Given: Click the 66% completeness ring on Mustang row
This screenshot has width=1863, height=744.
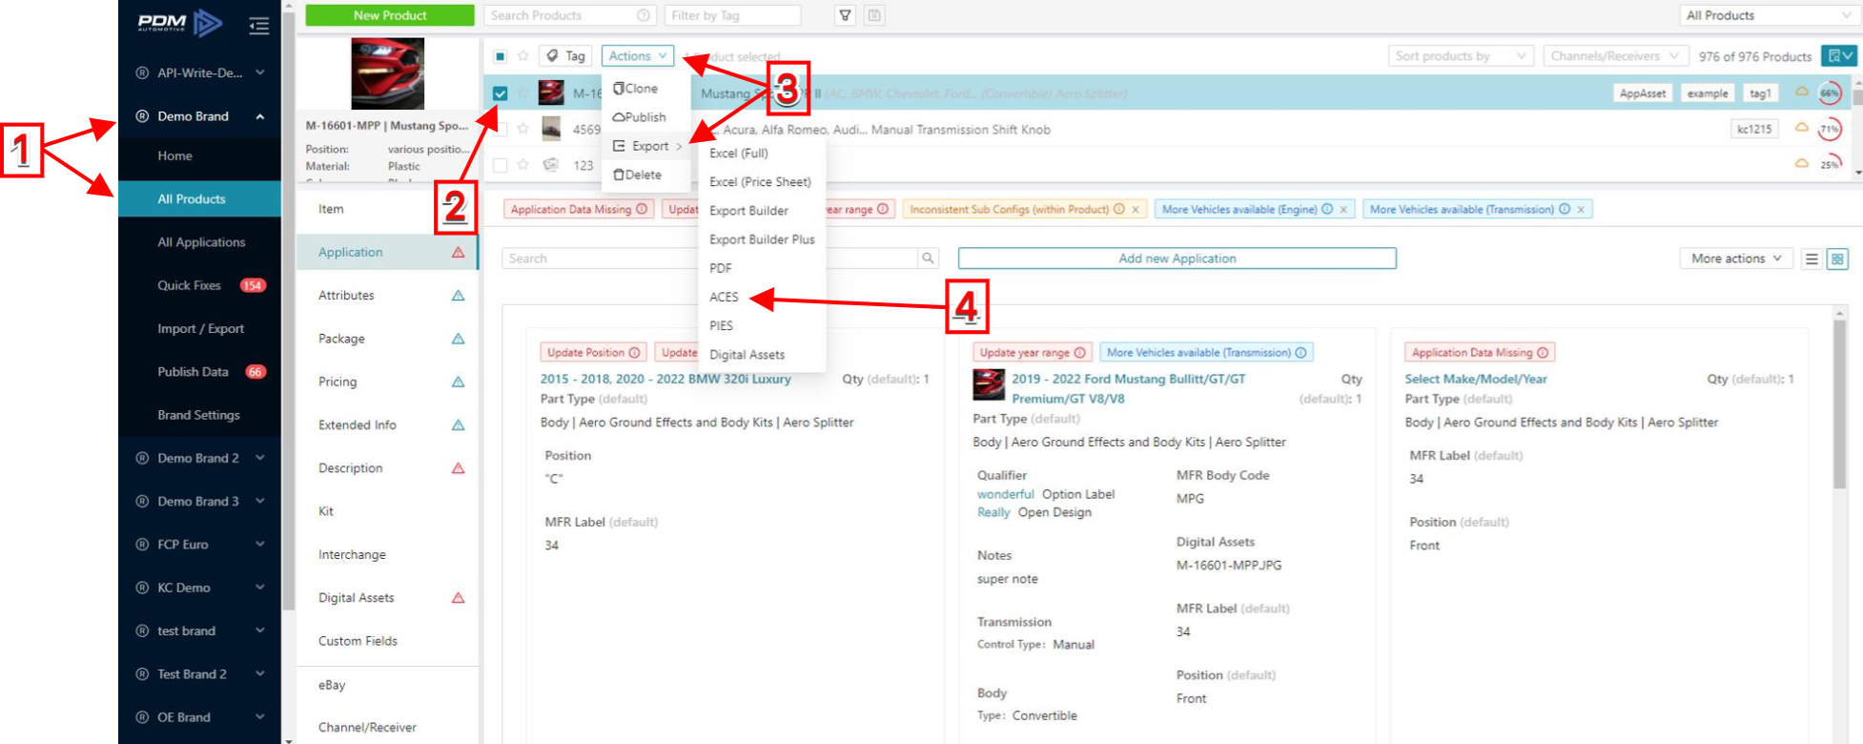Looking at the screenshot, I should pyautogui.click(x=1830, y=93).
